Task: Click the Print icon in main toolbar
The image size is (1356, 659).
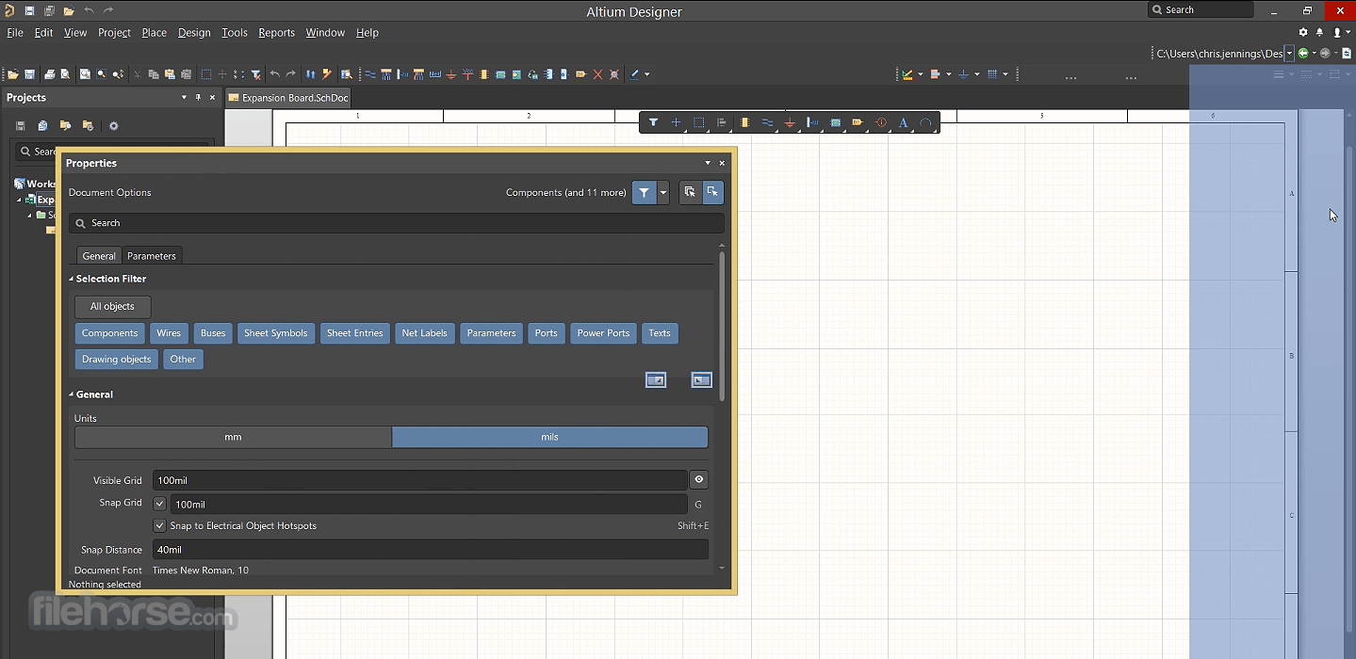Action: tap(49, 74)
